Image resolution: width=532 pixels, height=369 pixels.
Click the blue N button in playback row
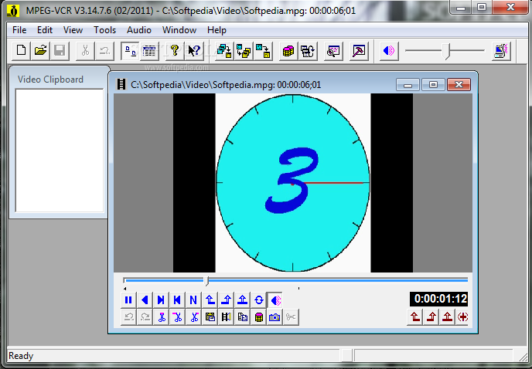193,300
